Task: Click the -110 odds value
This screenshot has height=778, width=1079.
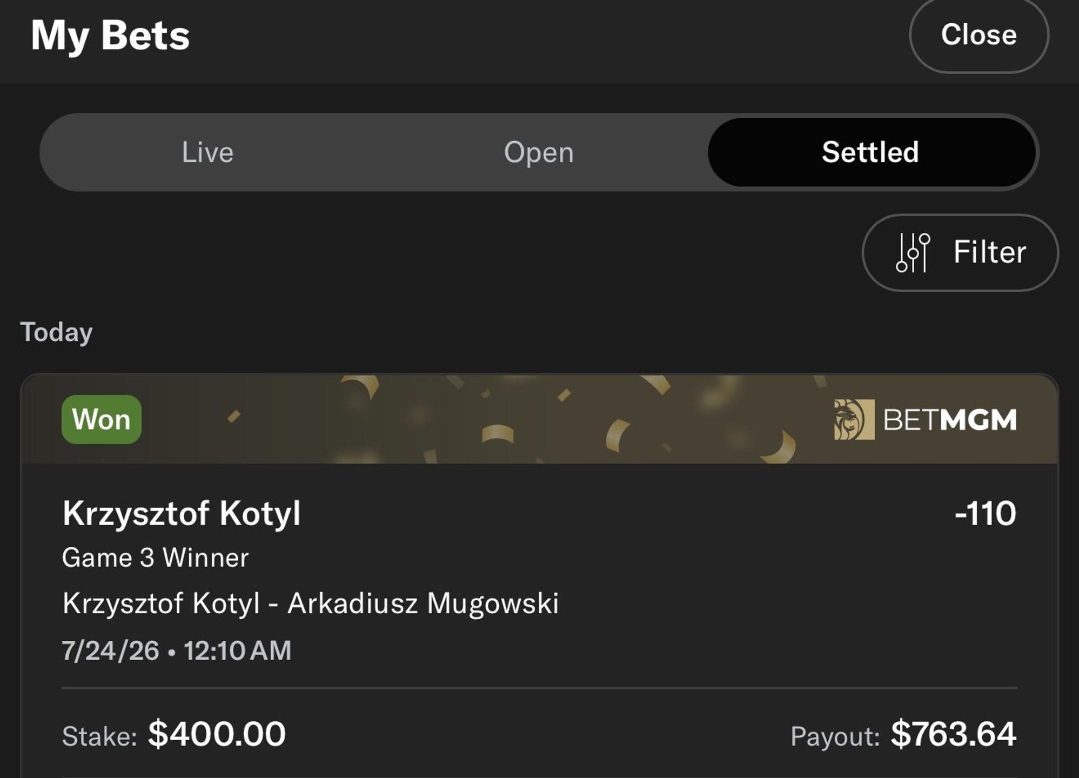Action: (985, 513)
